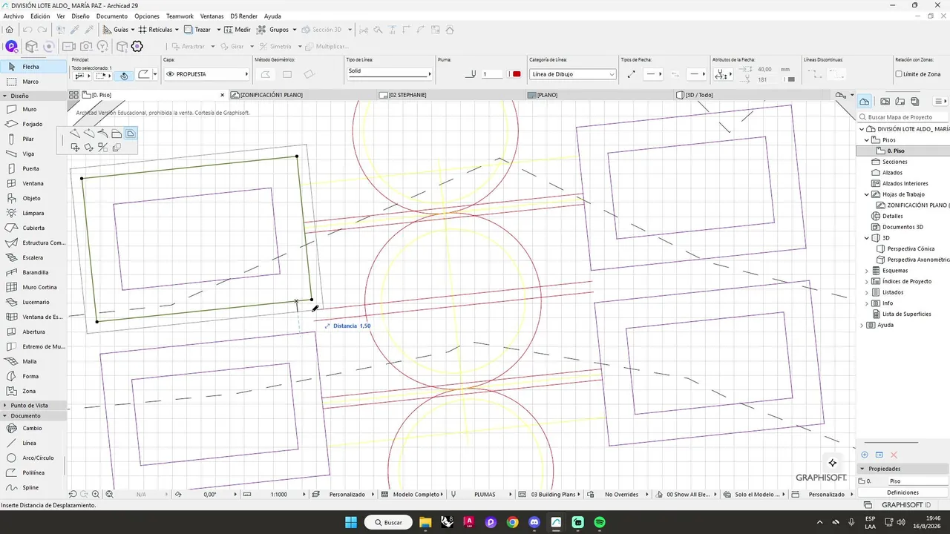Select the Spline tool
Image resolution: width=950 pixels, height=534 pixels.
(33, 487)
